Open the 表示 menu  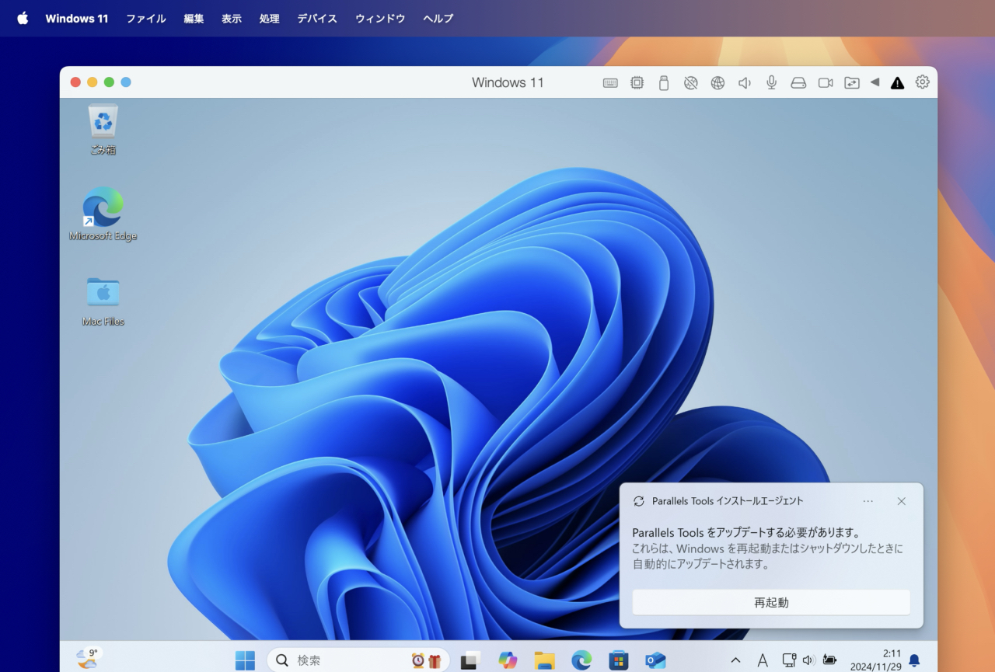point(232,19)
